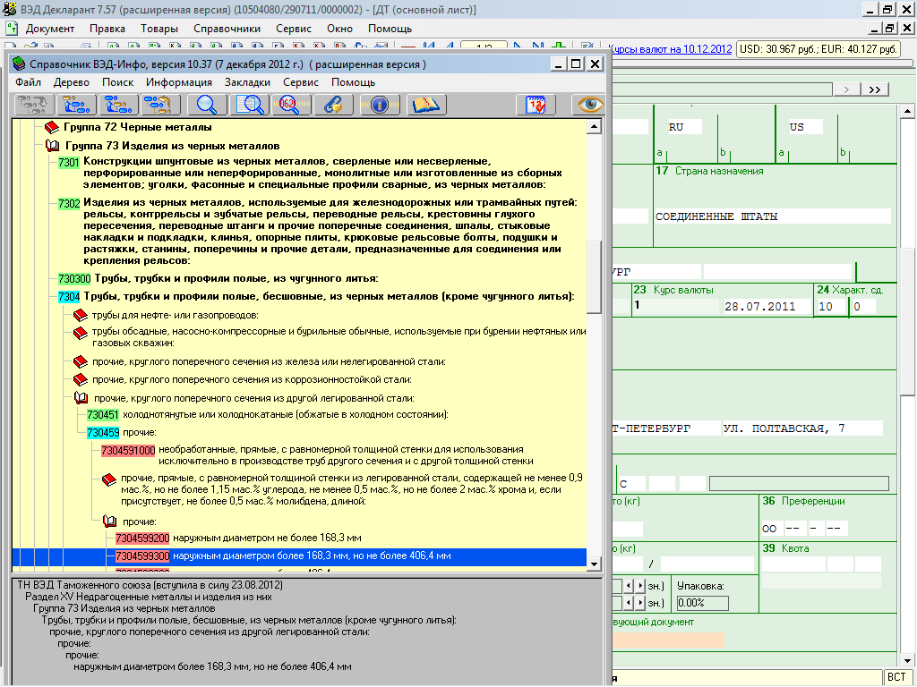This screenshot has width=917, height=687.
Task: Open the Поиск menu
Action: click(117, 82)
